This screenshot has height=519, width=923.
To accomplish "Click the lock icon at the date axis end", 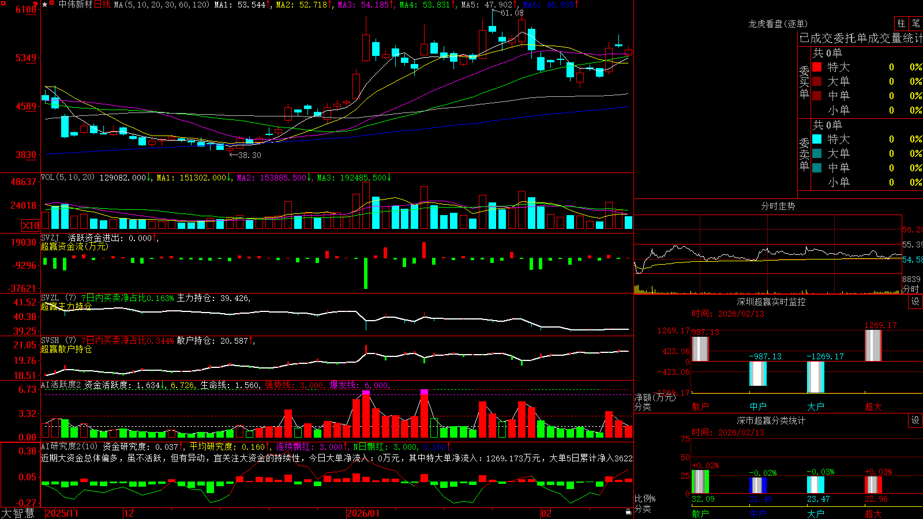I will click(x=628, y=512).
